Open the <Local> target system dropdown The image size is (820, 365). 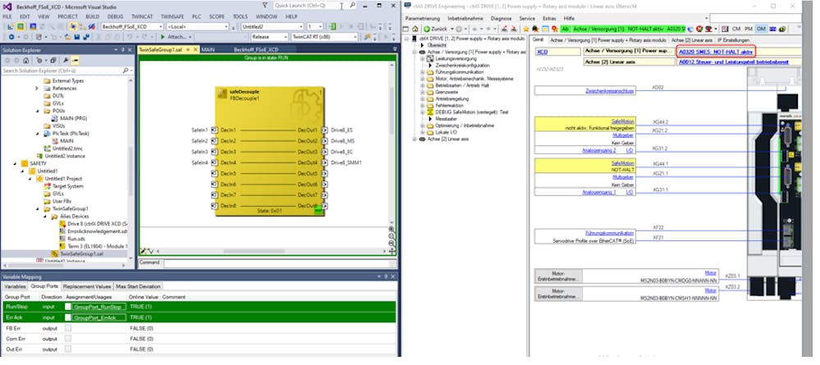click(226, 26)
